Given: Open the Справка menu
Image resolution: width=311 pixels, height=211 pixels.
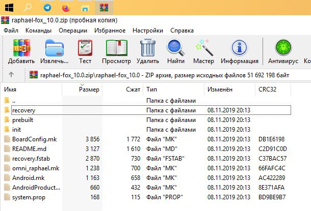Looking at the screenshot, I should pos(182,31).
